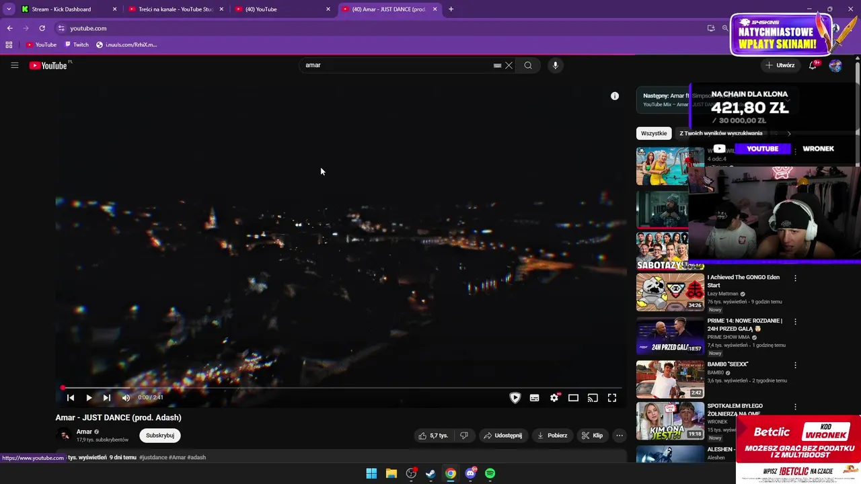Viewport: 861px width, 484px height.
Task: Click the magnifier search button
Action: (x=528, y=65)
